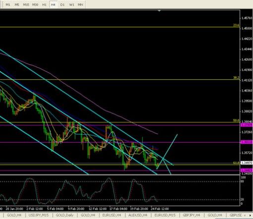The image size is (253, 219).
Task: Choose the M30 timeframe
Action: [35, 5]
